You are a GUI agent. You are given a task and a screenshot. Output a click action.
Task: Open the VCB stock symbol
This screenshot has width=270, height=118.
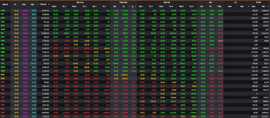3,22
